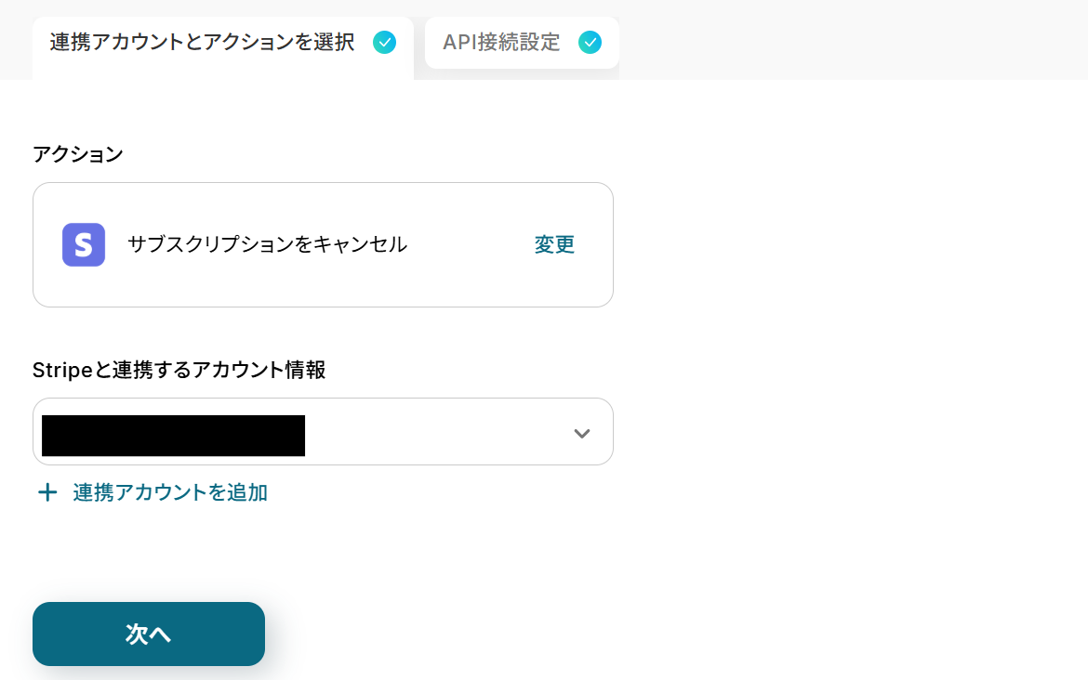Click the アクション section heading

tap(78, 154)
